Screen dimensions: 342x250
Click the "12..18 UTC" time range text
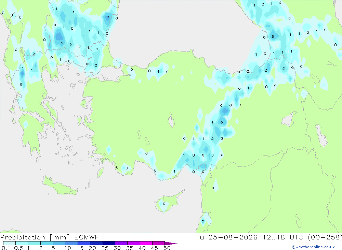pyautogui.click(x=282, y=237)
